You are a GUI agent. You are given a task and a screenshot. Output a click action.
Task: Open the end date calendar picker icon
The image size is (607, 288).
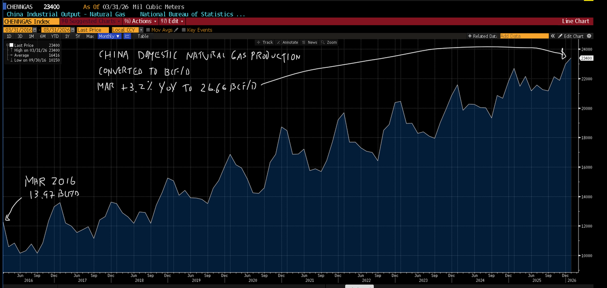(73, 30)
